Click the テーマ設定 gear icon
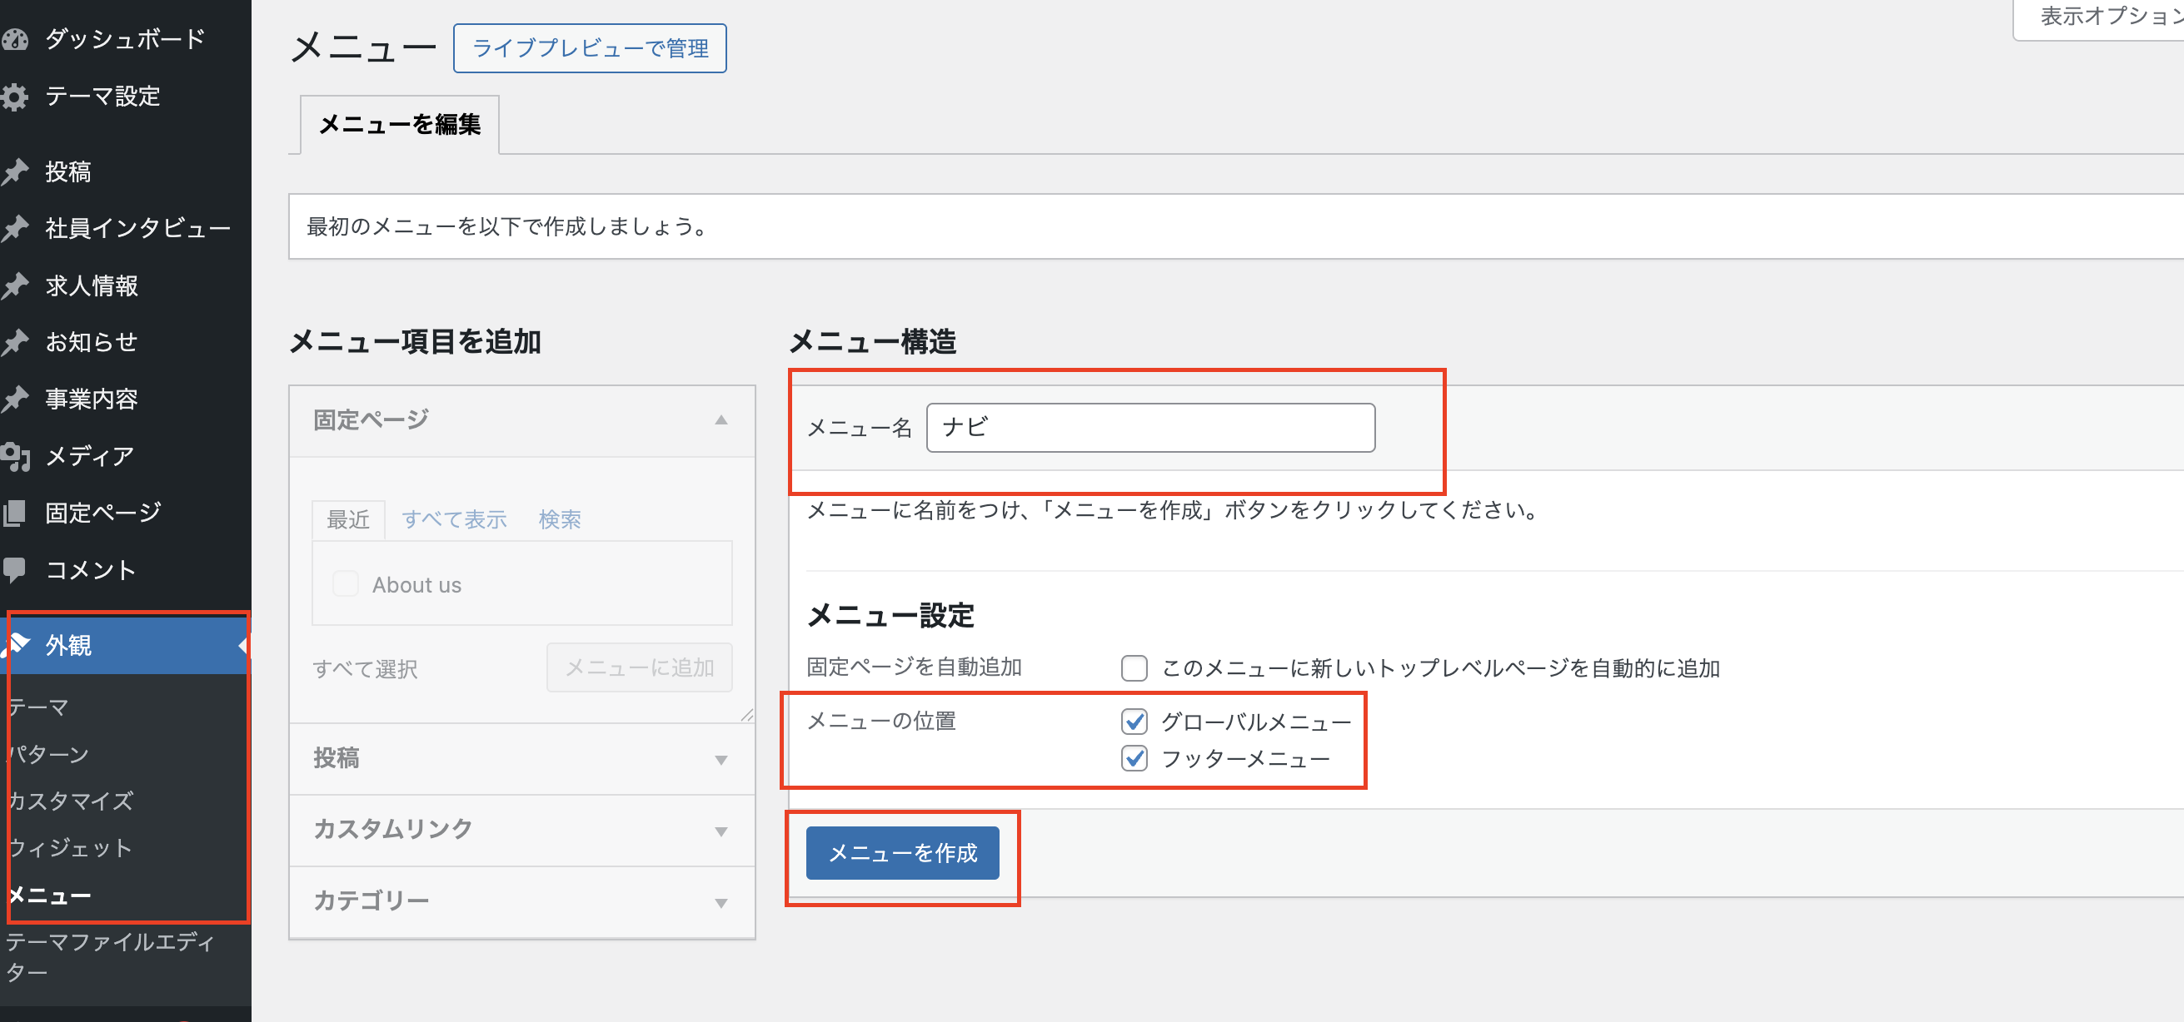 pos(14,97)
